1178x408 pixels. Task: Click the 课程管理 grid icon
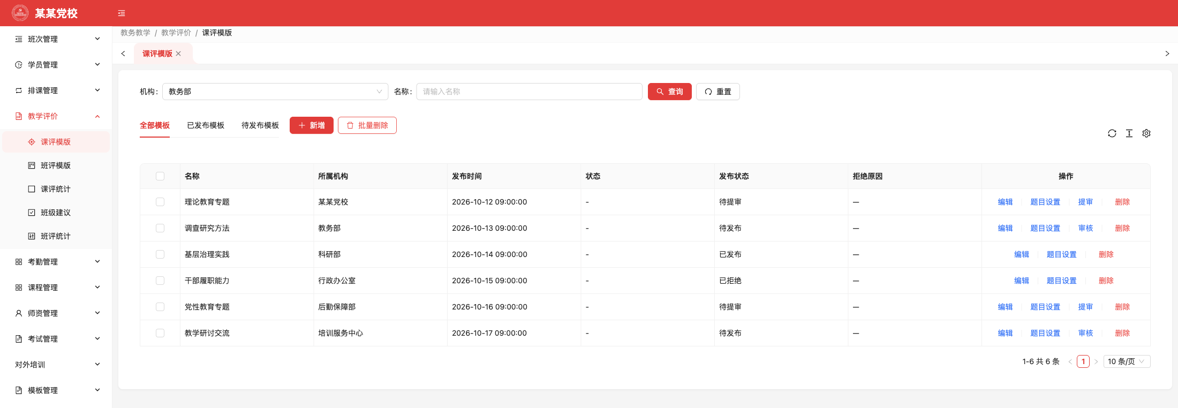19,288
